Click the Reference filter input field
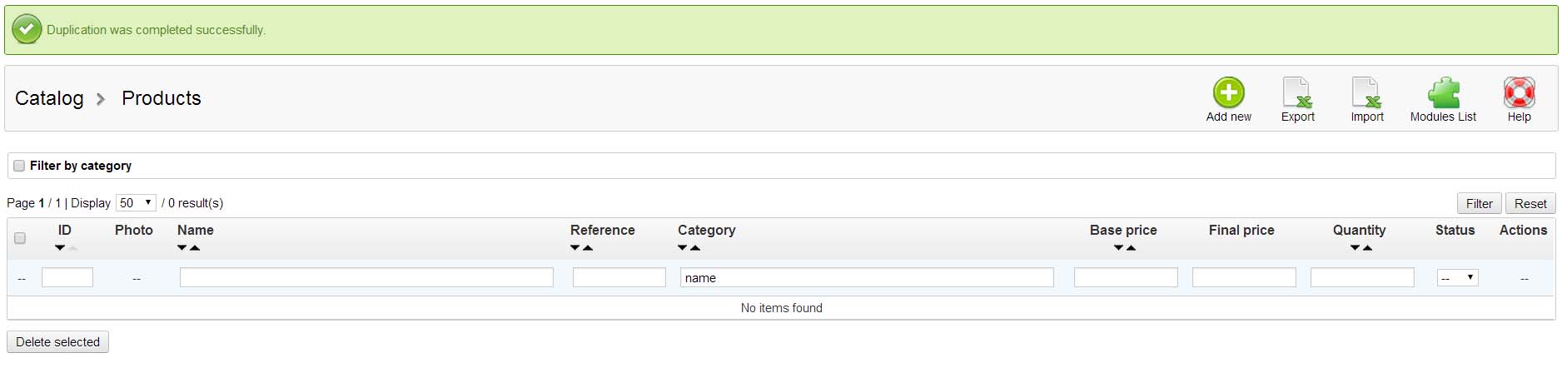1567x368 pixels. [619, 278]
